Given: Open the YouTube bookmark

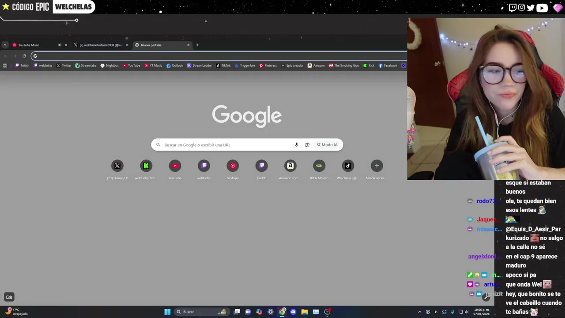Looking at the screenshot, I should (132, 65).
